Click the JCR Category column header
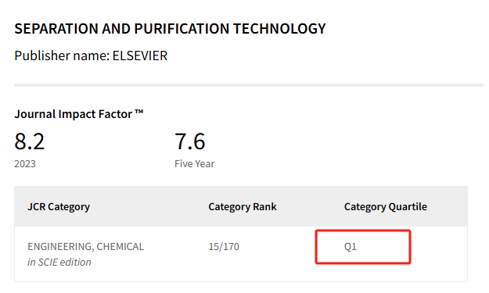This screenshot has width=489, height=293. click(59, 207)
